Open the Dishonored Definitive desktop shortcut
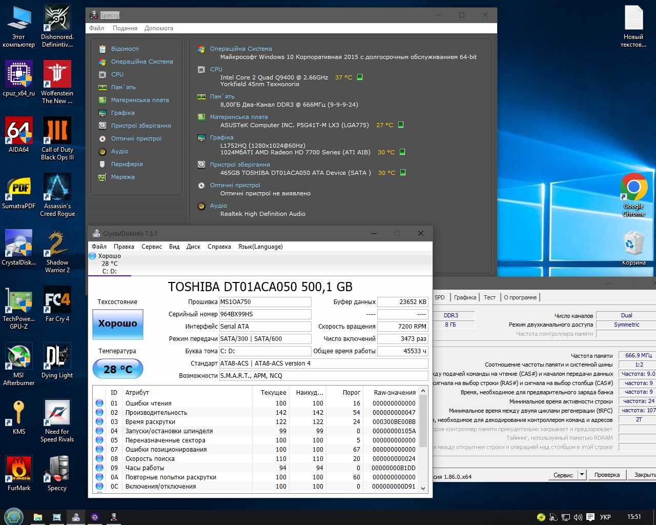656x525 pixels. pyautogui.click(x=57, y=26)
